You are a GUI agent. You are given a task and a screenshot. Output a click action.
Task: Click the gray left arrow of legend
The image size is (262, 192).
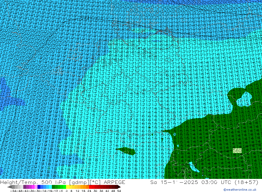9,187
